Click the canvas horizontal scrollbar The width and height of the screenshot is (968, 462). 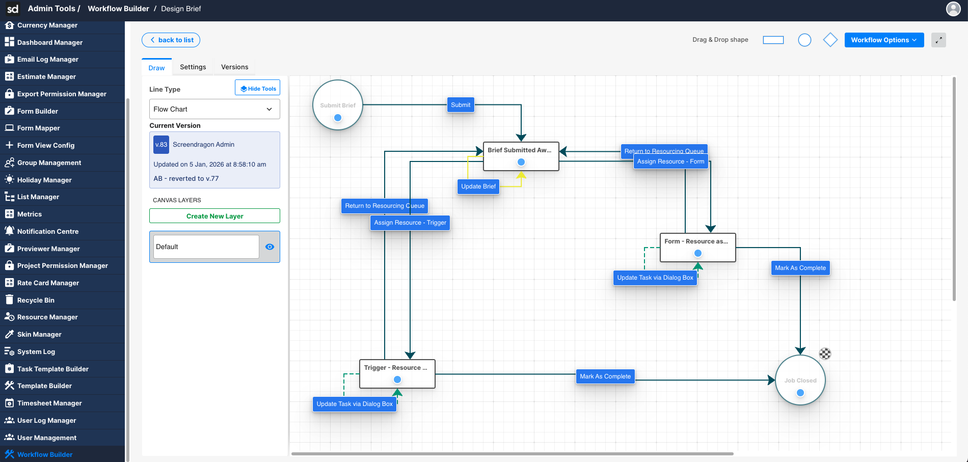[x=513, y=453]
